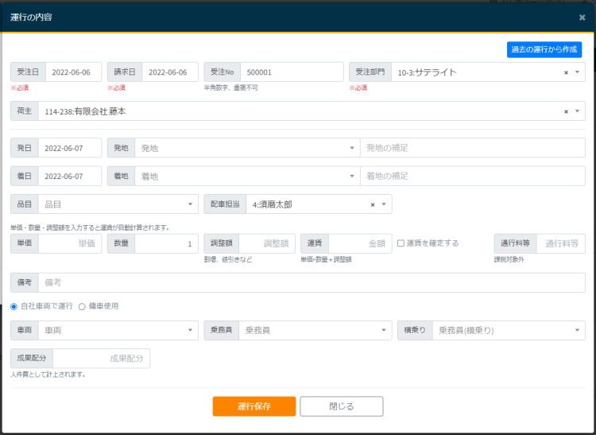596x435 pixels.
Task: Close the 運行の内容 dialog with X icon
Action: pyautogui.click(x=582, y=17)
